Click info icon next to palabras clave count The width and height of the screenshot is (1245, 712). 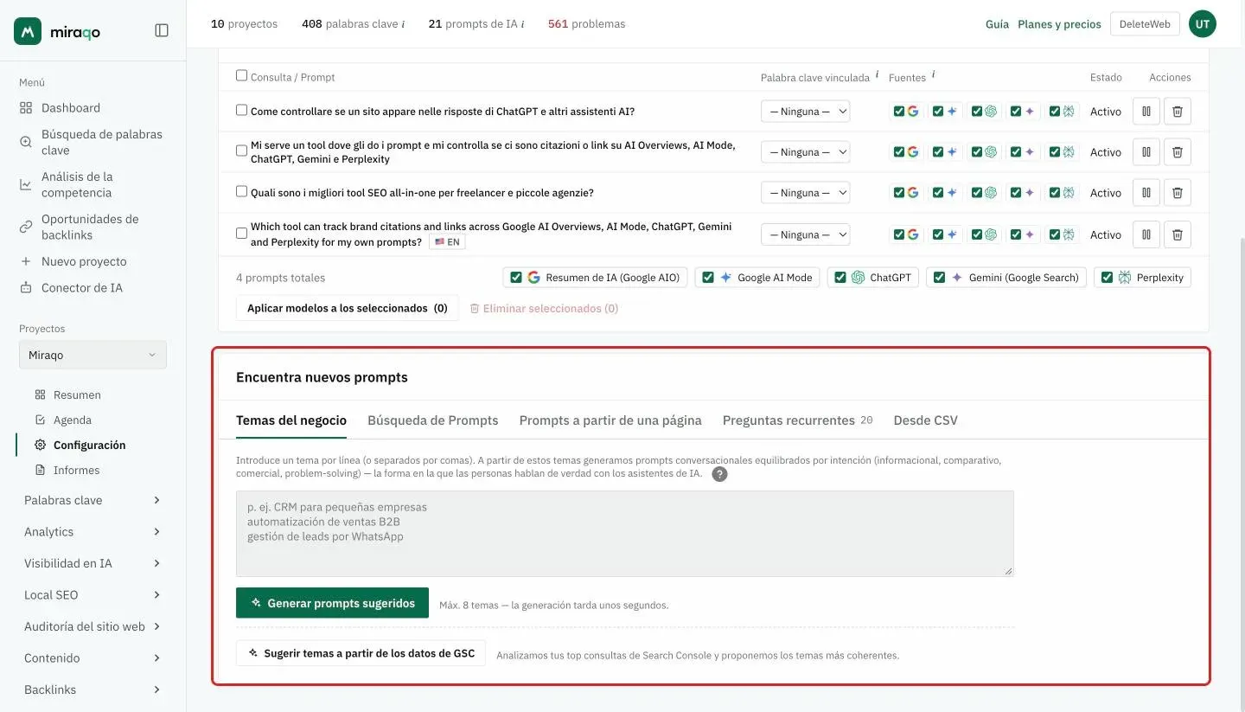tap(403, 24)
